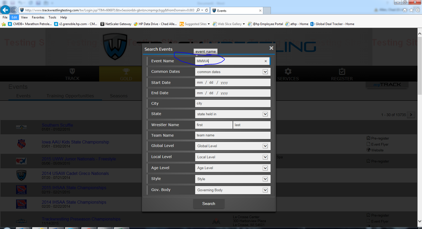Open NetScaler Gateway bookmark
422x229 pixels.
(x=116, y=24)
